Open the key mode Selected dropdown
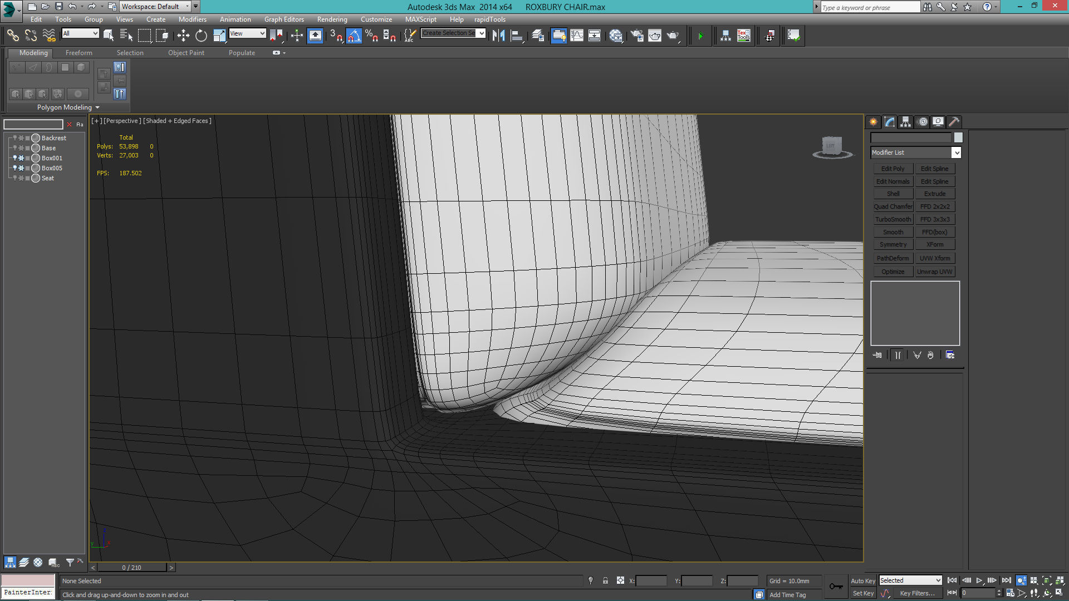1069x601 pixels. 910,580
